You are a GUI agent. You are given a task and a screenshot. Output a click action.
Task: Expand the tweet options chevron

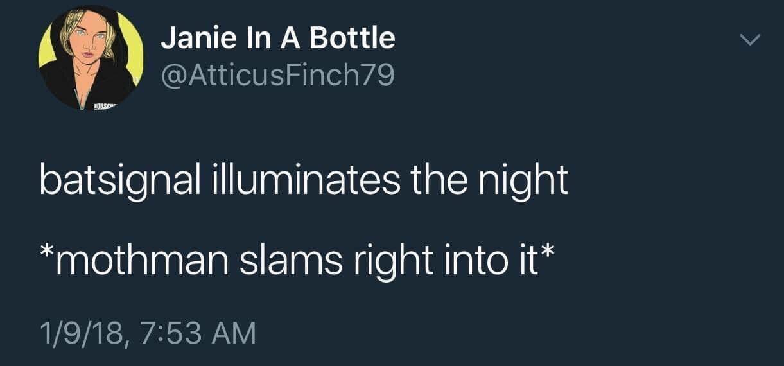tap(749, 40)
